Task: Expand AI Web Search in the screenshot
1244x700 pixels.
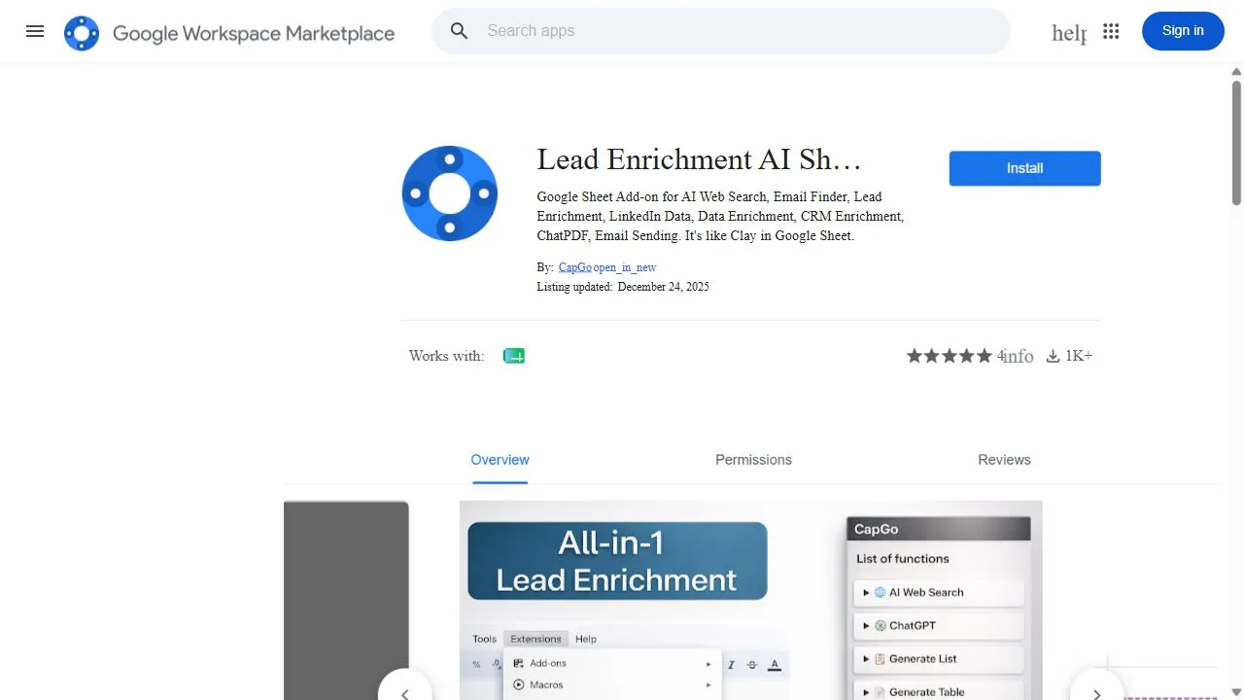Action: 939,592
